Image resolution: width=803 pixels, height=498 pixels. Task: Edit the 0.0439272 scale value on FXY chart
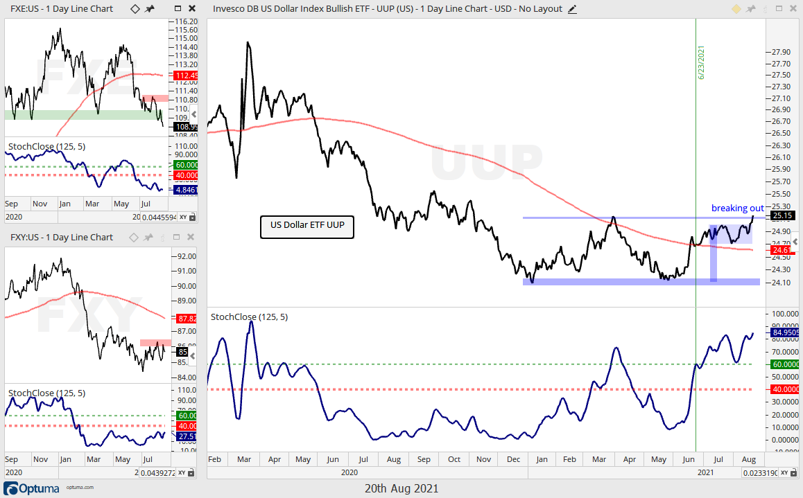[x=157, y=473]
